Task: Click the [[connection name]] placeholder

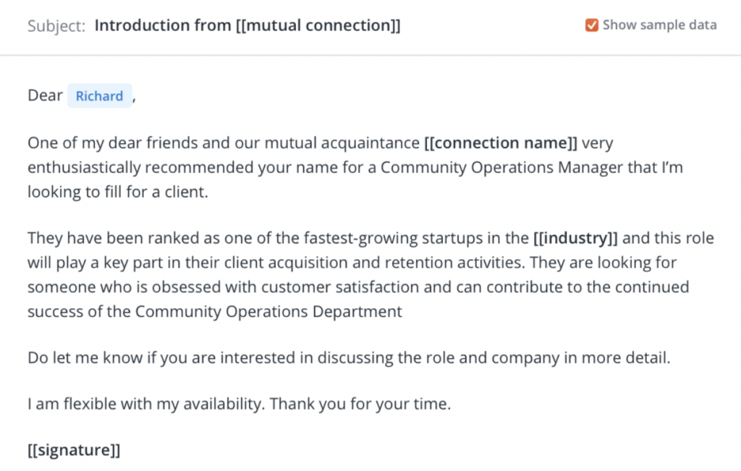Action: (501, 143)
